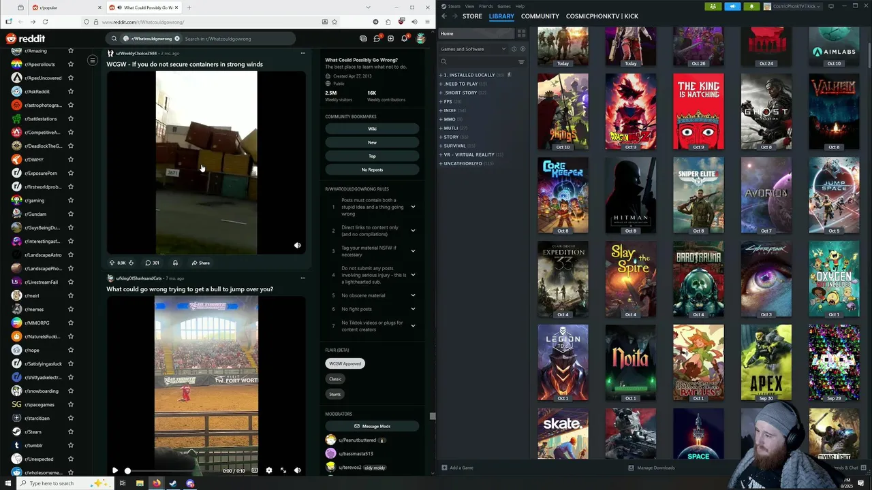Image resolution: width=872 pixels, height=490 pixels.
Task: Unmute the container video sound
Action: [297, 246]
